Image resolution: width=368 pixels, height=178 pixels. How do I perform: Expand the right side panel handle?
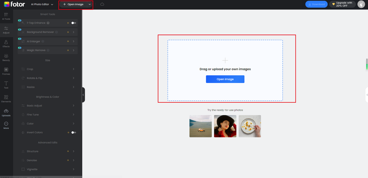pyautogui.click(x=367, y=95)
